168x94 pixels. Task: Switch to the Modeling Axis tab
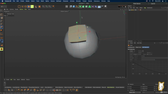pos(131,47)
